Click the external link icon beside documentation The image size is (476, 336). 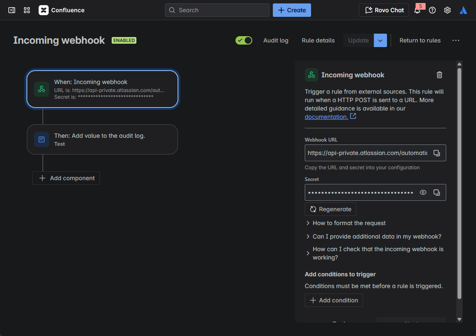click(353, 116)
